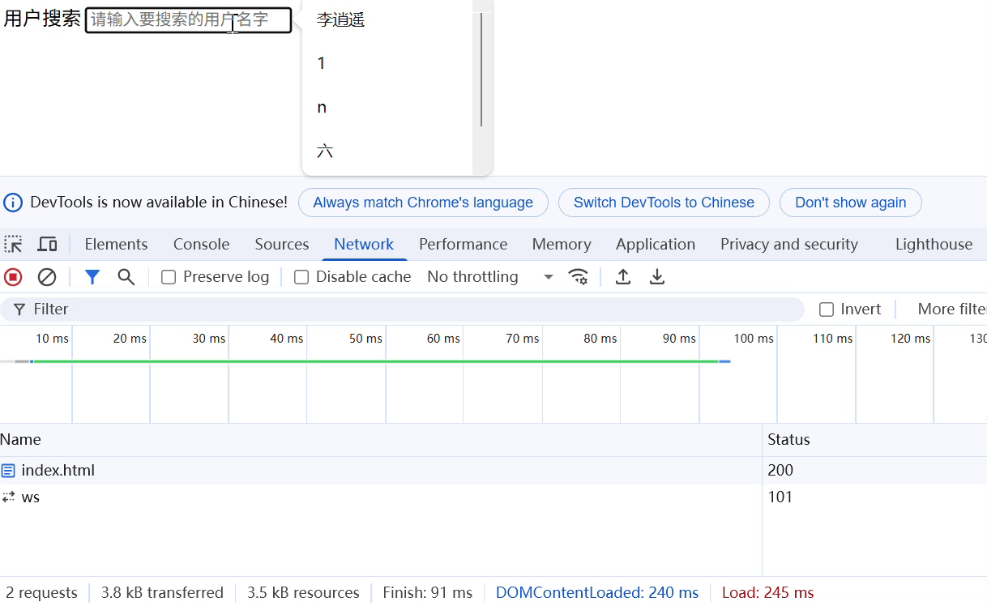
Task: Import a HAR file
Action: point(623,276)
